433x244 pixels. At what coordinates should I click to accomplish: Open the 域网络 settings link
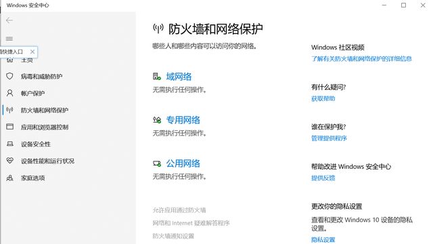click(x=179, y=77)
